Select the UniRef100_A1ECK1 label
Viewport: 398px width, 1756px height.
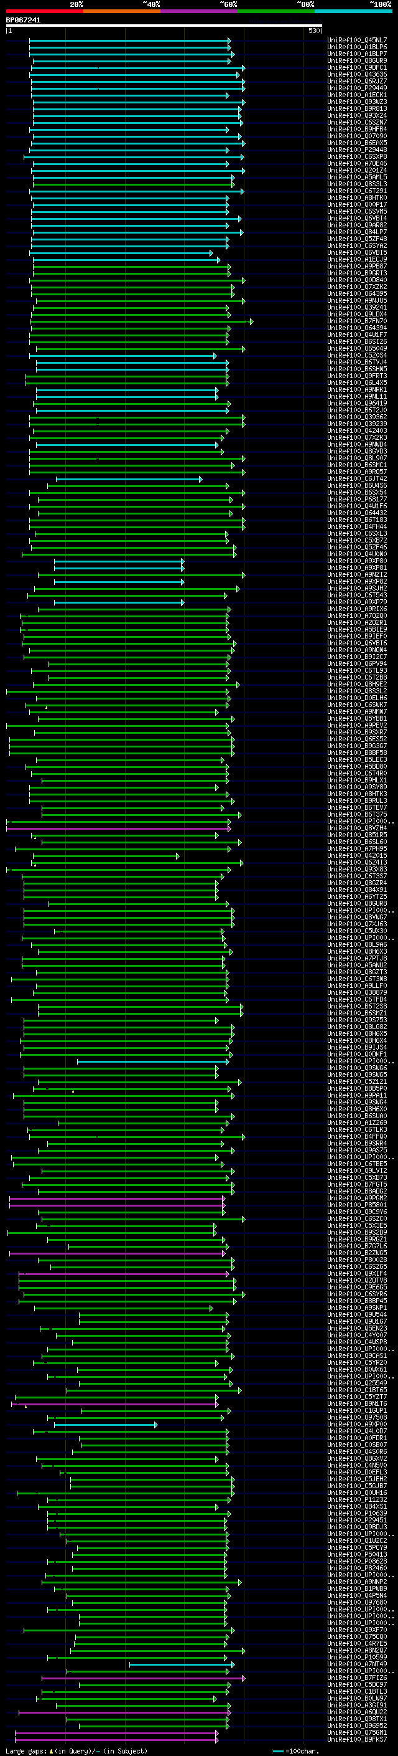[357, 95]
